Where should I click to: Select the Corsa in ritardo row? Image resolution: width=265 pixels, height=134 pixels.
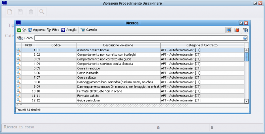118,73
